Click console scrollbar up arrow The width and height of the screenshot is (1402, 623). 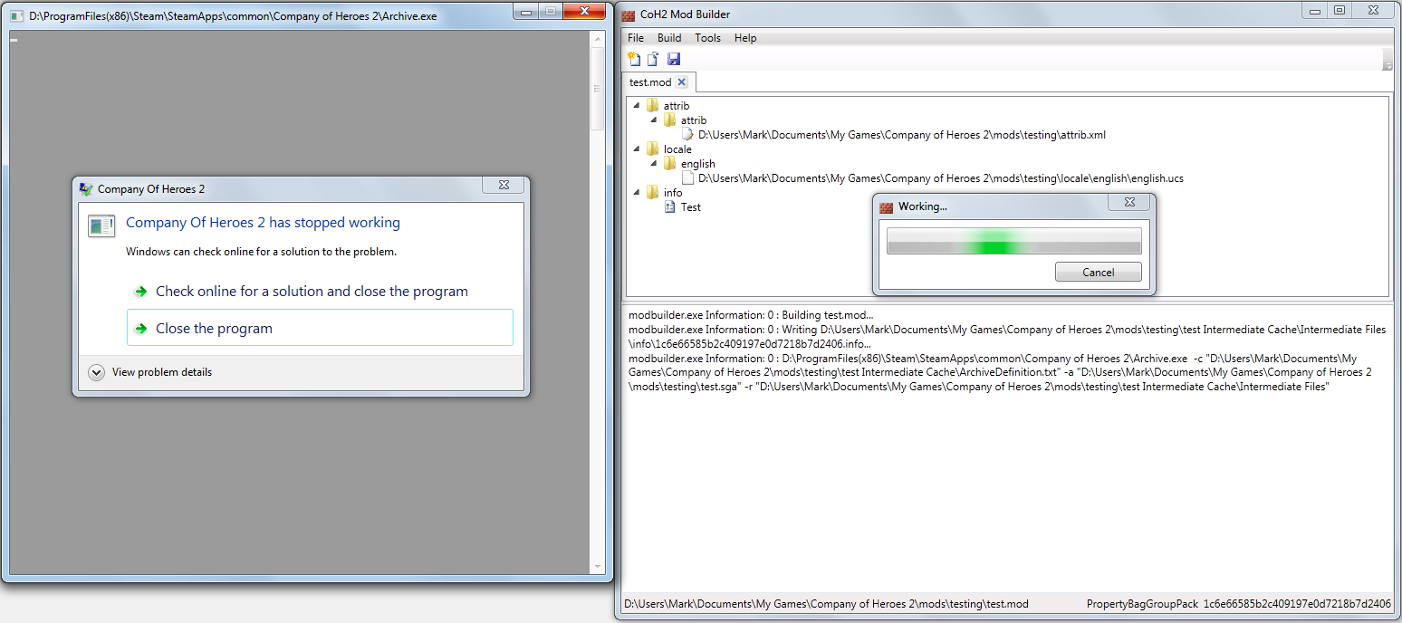(597, 38)
